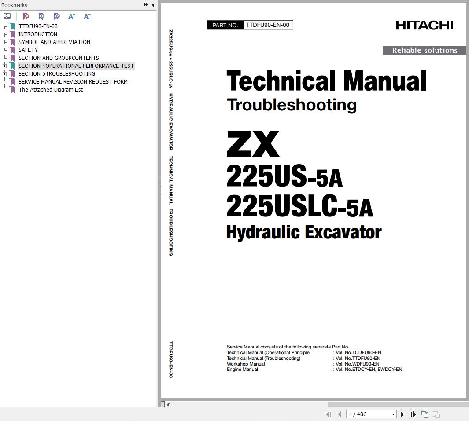Screen dimensions: 469x421
Task: Click the Vol. No.WDFU90-EN text
Action: 358,364
